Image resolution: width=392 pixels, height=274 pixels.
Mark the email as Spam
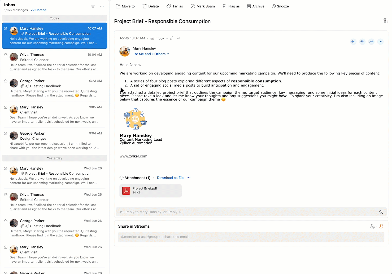tap(203, 6)
